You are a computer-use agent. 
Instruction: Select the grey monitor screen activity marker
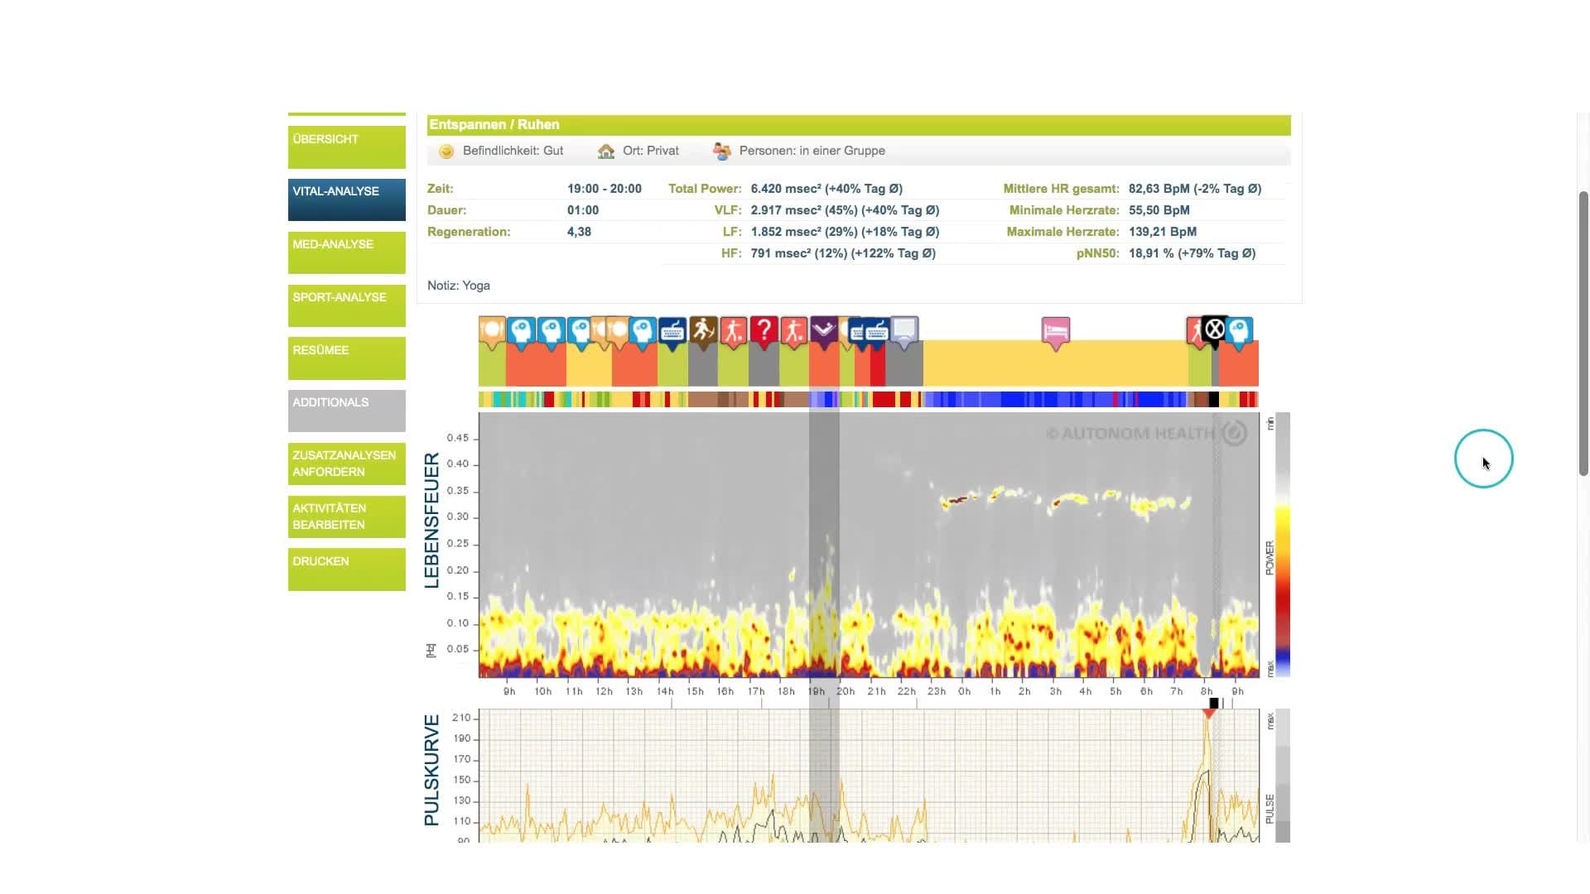click(x=904, y=331)
